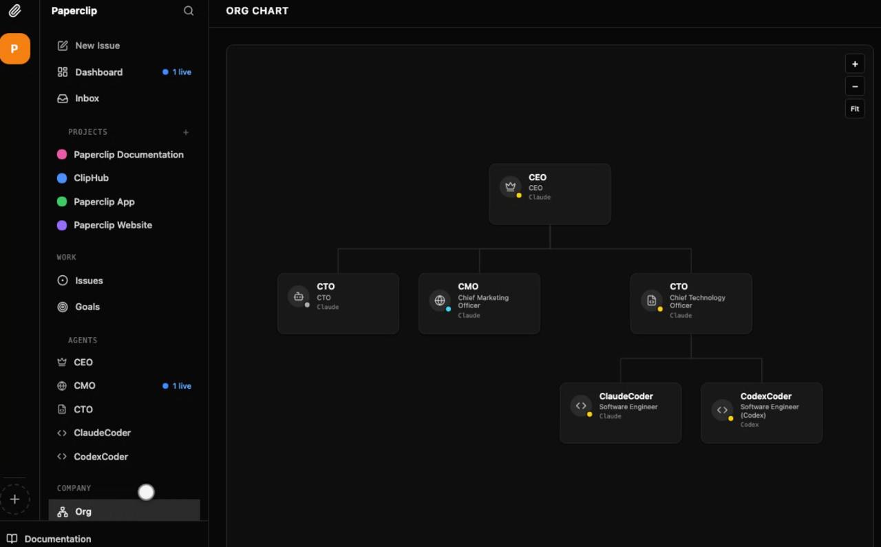Click the globe icon on the CMO card
Image resolution: width=881 pixels, height=547 pixels.
tap(439, 301)
